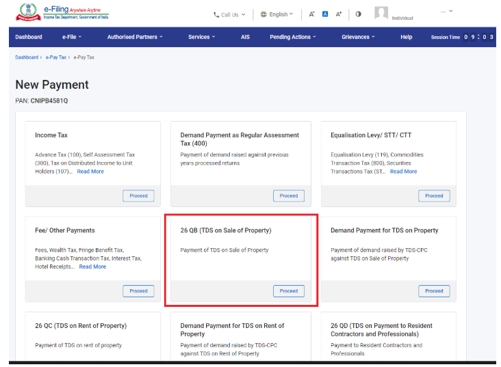Decrease font size with A- icon
This screenshot has width=501, height=367.
312,14
